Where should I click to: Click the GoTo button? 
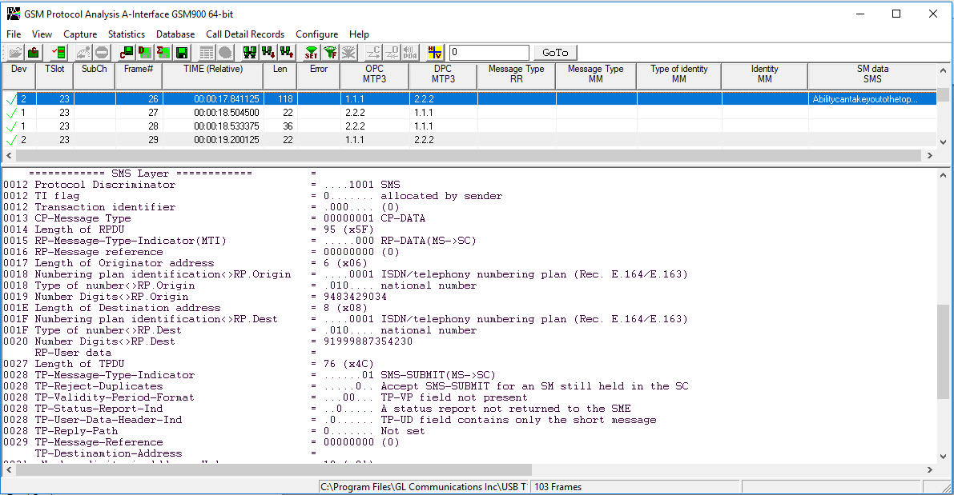click(555, 53)
